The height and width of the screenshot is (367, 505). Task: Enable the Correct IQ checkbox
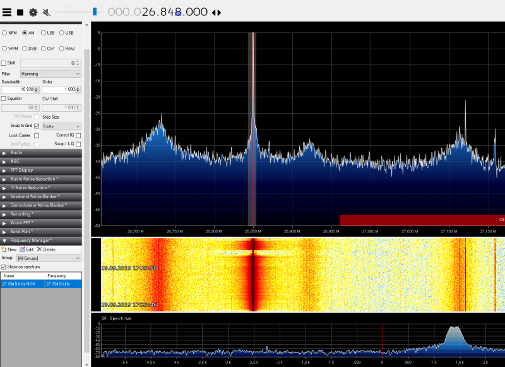click(78, 136)
